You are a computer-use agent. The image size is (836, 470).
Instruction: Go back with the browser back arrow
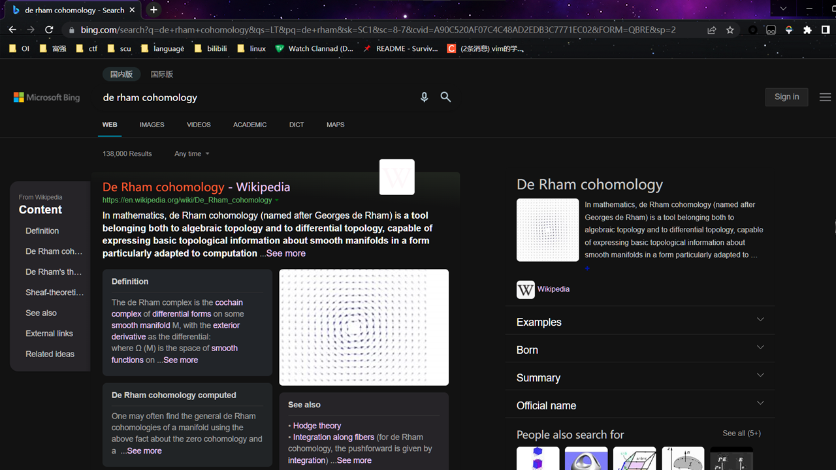point(12,29)
